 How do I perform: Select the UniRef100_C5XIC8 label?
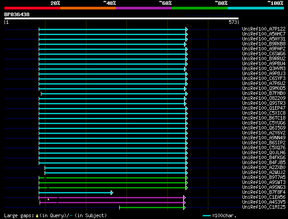[264, 113]
